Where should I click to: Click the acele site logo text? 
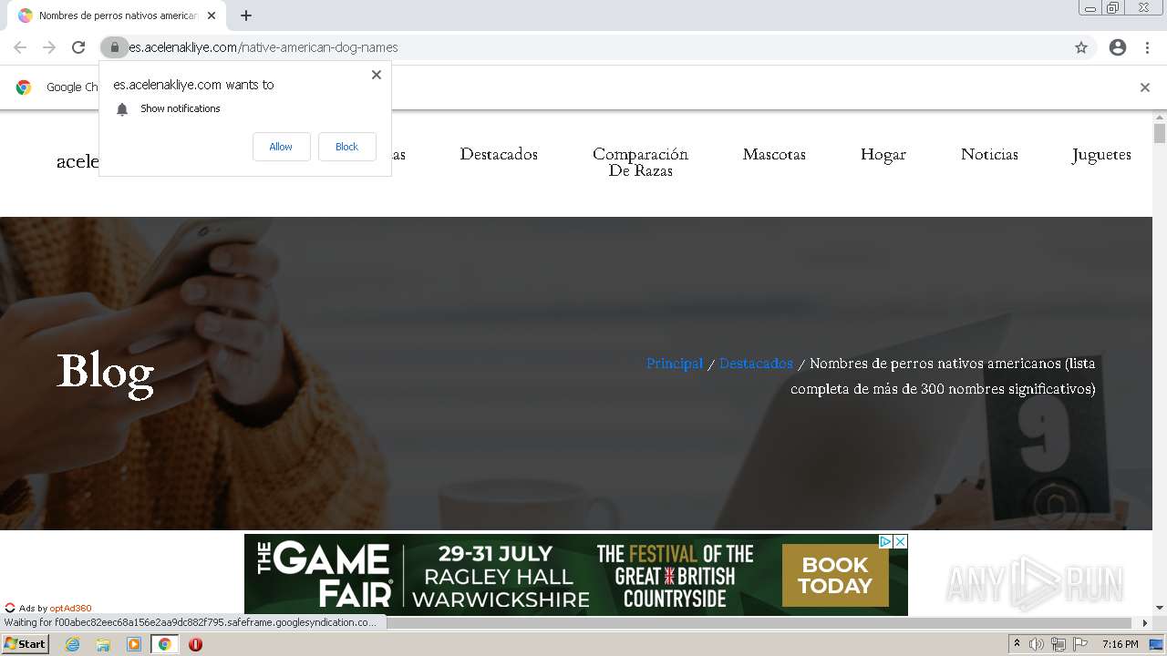point(77,161)
